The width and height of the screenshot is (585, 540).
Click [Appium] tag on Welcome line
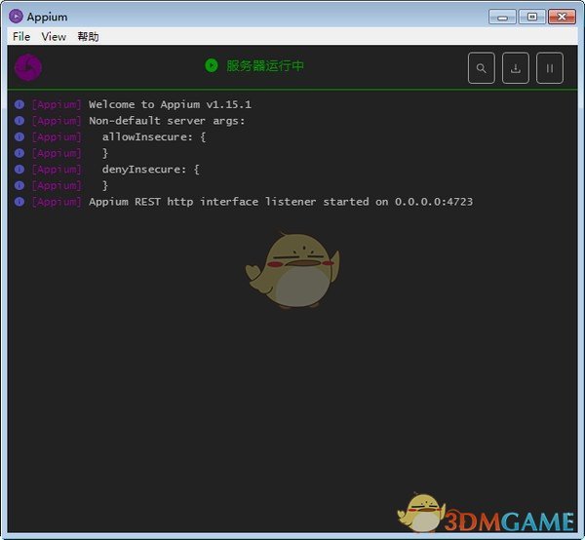click(57, 104)
